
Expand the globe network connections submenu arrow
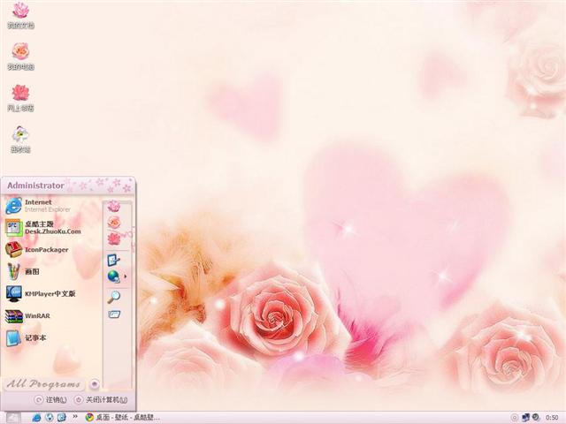[125, 276]
